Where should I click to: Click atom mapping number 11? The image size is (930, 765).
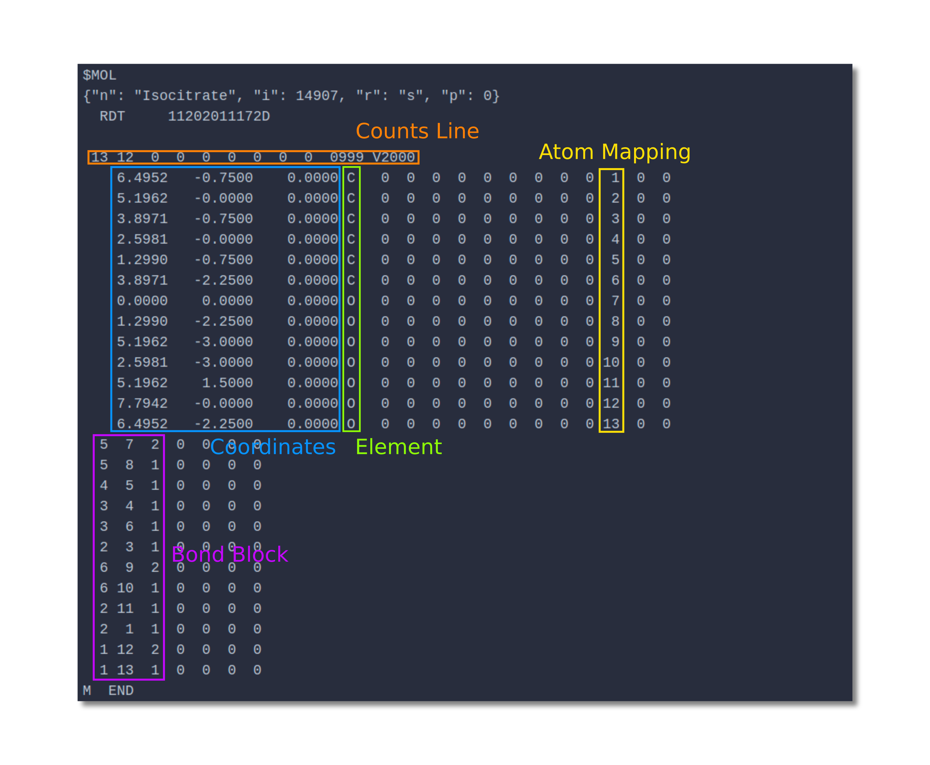click(x=611, y=383)
